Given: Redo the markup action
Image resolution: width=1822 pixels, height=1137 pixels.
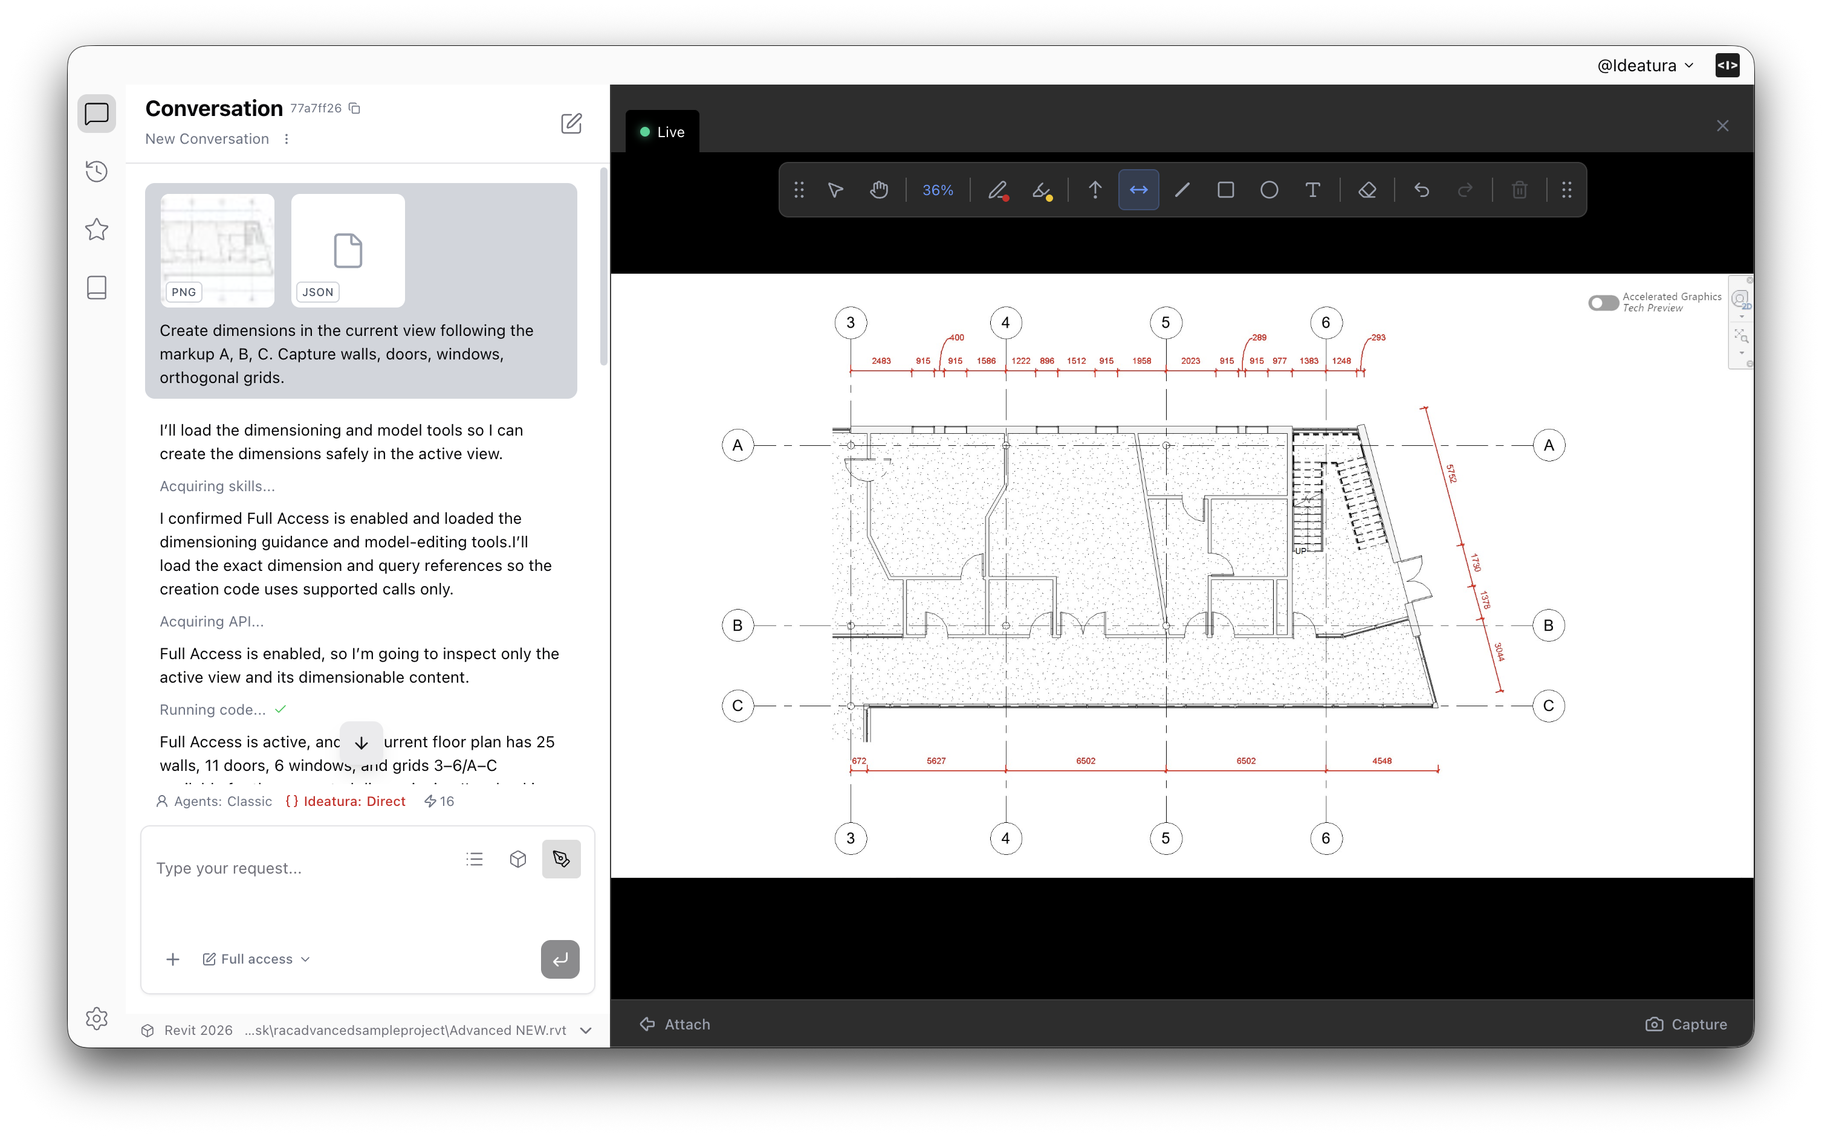Looking at the screenshot, I should tap(1465, 190).
